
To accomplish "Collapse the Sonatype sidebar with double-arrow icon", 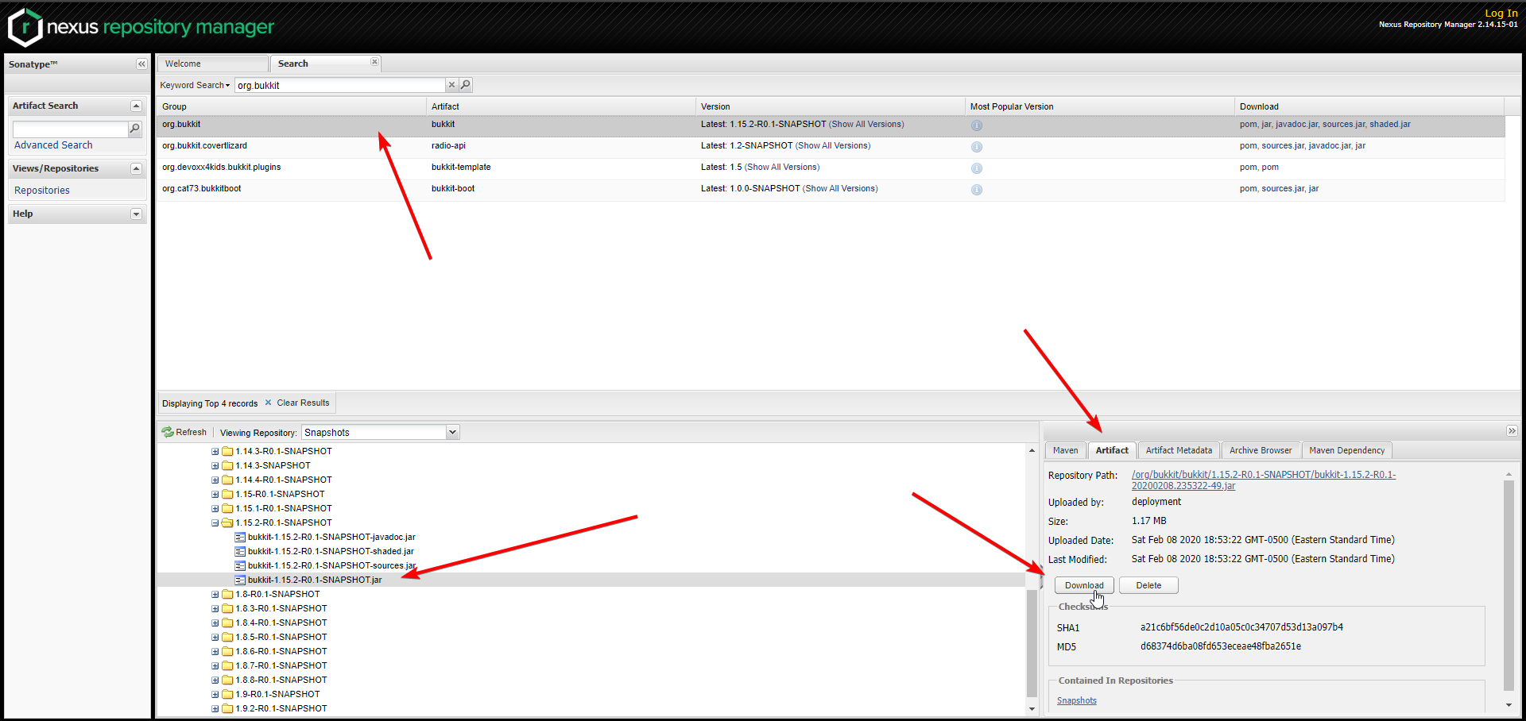I will pos(141,64).
